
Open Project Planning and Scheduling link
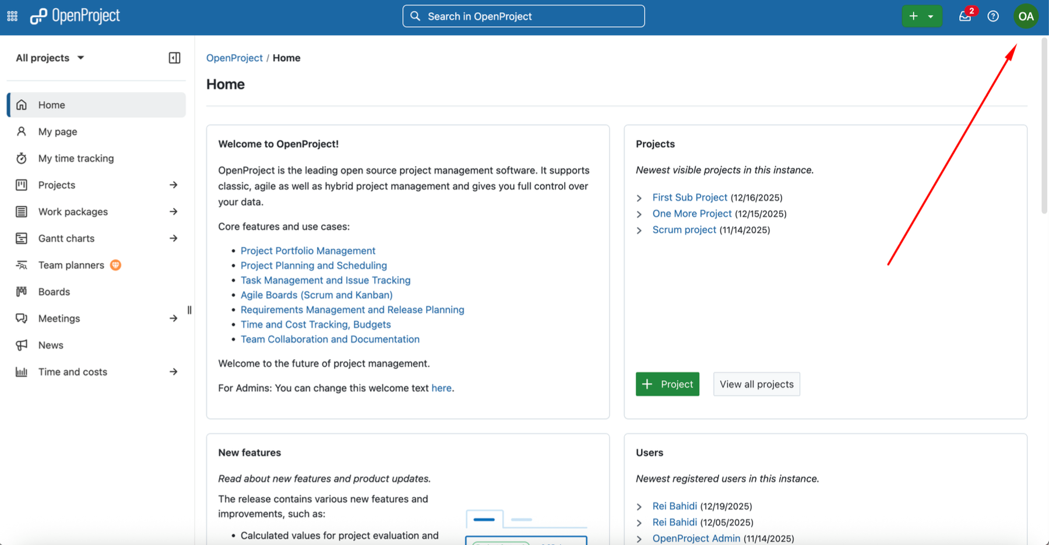pyautogui.click(x=314, y=266)
